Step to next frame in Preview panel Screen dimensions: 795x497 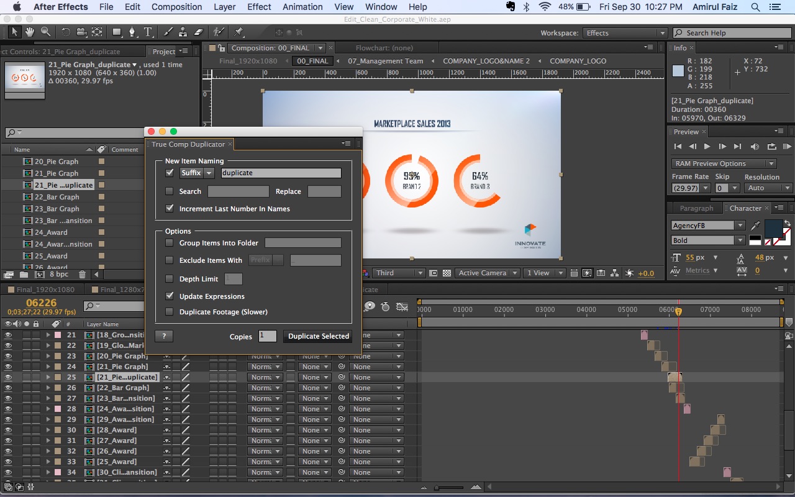(x=722, y=147)
